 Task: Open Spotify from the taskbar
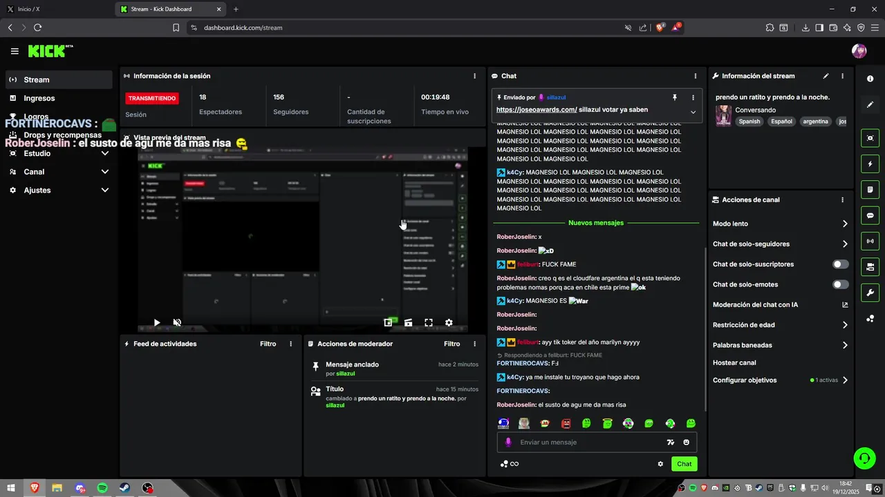tap(102, 488)
